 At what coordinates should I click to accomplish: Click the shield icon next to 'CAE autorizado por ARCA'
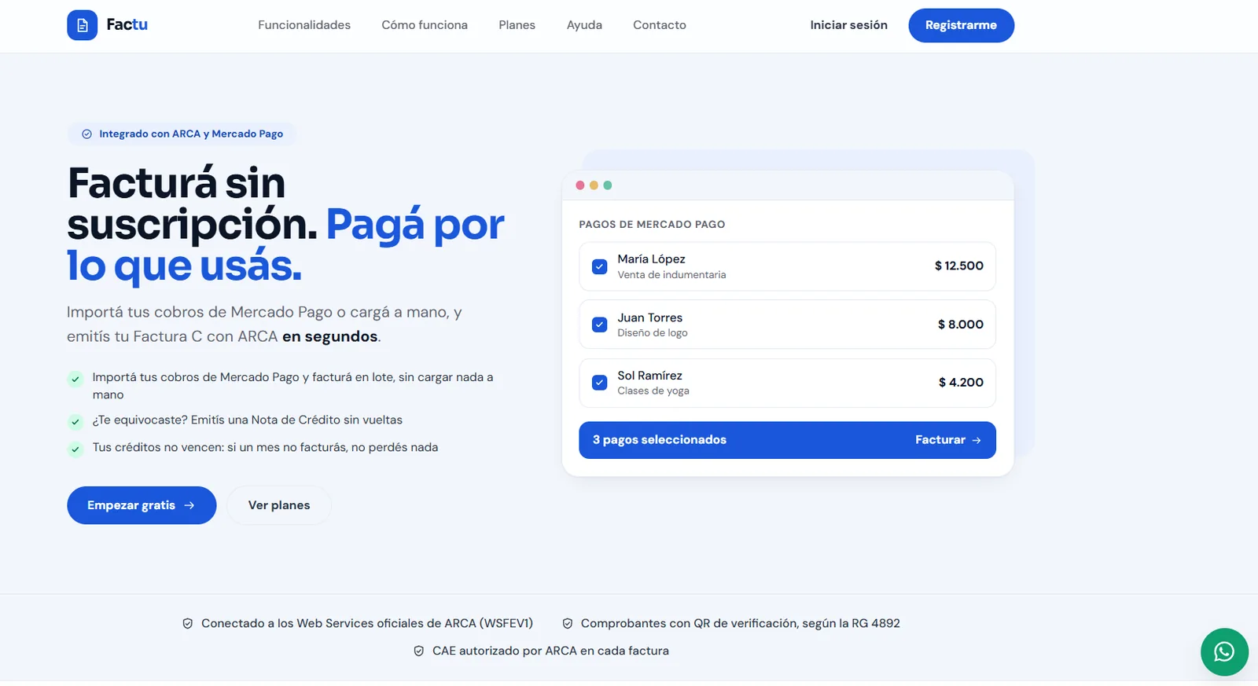point(419,651)
